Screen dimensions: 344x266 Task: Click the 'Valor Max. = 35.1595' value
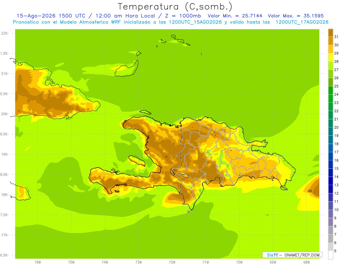(296, 16)
